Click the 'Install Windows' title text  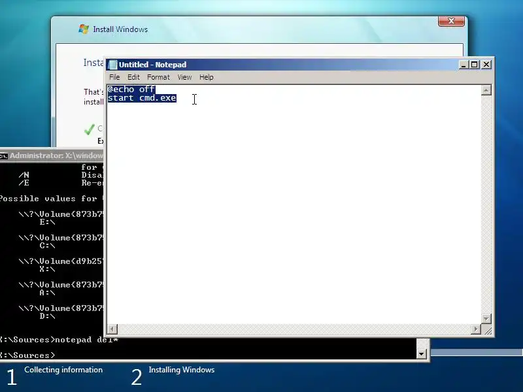(x=120, y=29)
